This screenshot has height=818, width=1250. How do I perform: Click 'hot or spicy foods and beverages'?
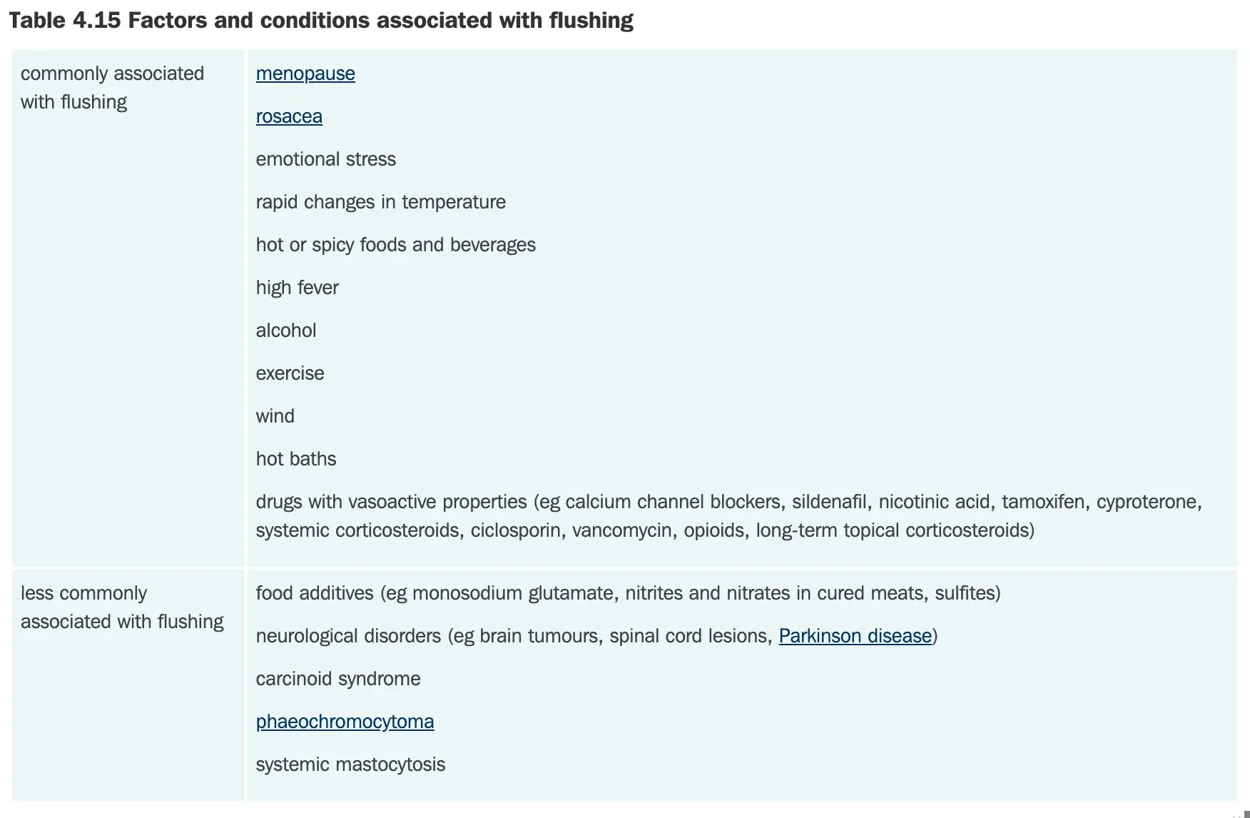(x=395, y=245)
